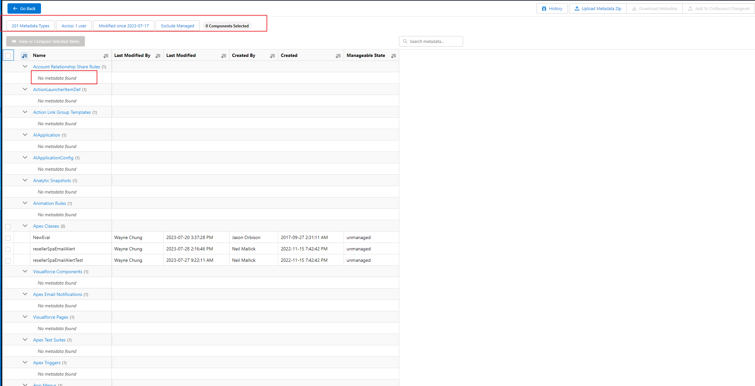Click the Go Back button

[x=24, y=8]
